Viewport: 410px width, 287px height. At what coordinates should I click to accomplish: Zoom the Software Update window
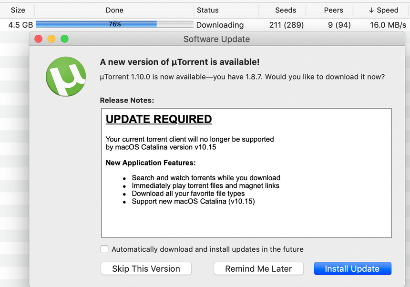point(64,39)
